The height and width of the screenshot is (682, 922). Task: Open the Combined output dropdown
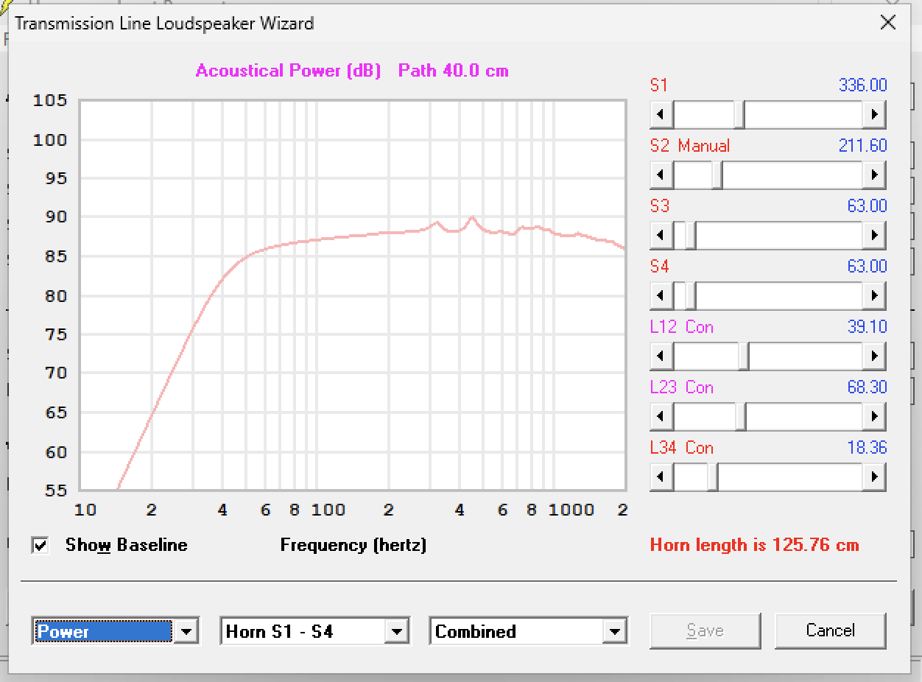click(614, 631)
